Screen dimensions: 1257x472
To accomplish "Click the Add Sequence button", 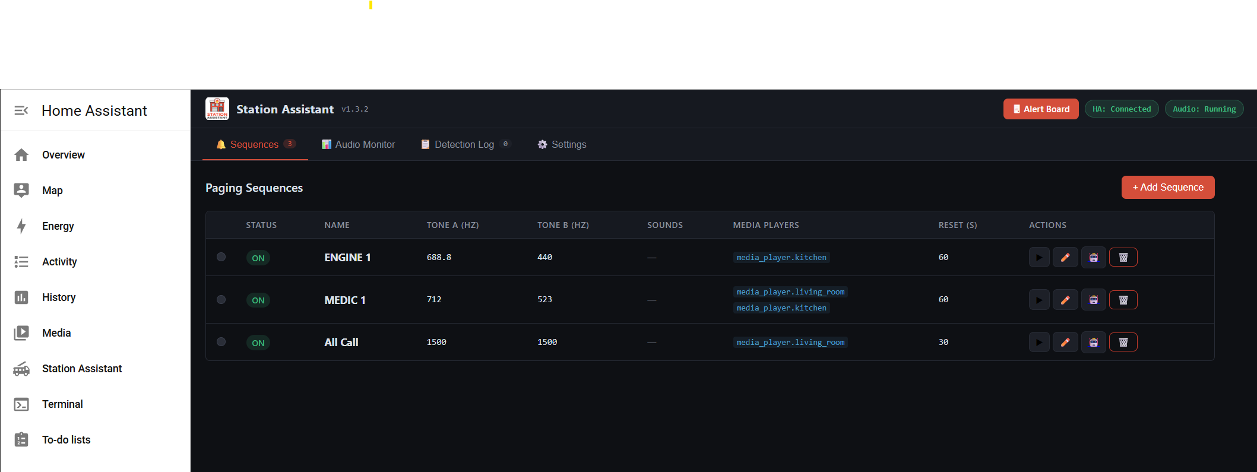I will (1167, 188).
